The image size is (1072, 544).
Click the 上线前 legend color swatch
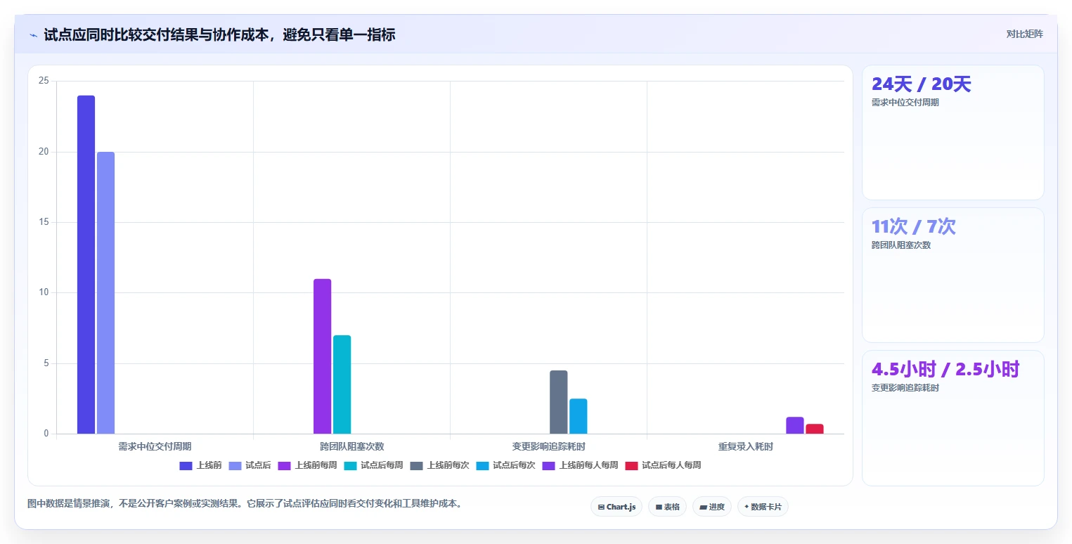tap(186, 465)
